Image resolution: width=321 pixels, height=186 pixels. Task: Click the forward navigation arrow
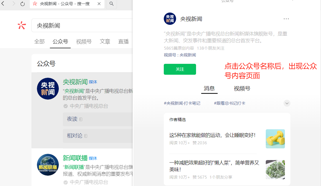pos(13,4)
